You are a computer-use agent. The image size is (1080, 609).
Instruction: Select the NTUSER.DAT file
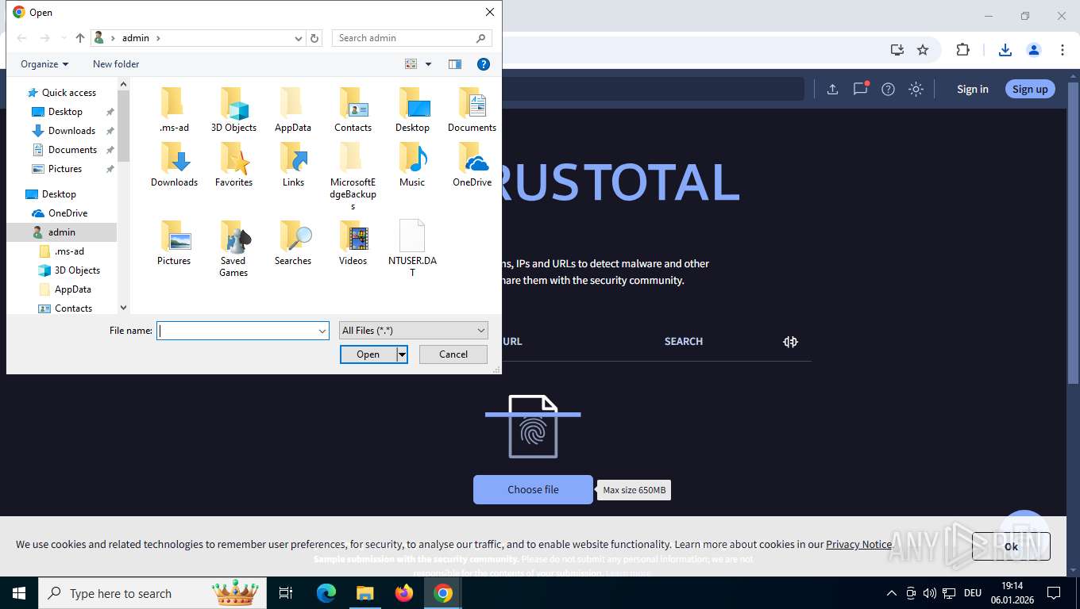tap(412, 248)
